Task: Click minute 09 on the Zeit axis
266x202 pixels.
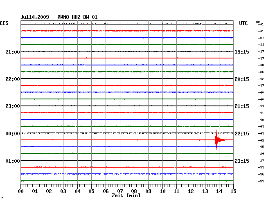Action: pyautogui.click(x=148, y=191)
